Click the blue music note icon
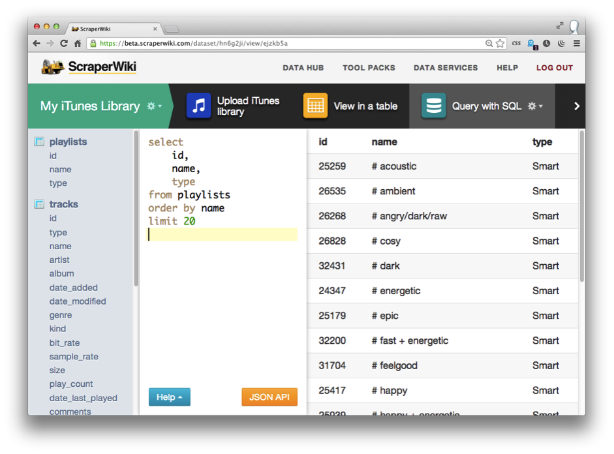The image size is (614, 454). click(198, 106)
